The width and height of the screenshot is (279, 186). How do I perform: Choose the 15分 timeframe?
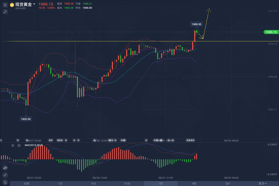tap(127, 183)
